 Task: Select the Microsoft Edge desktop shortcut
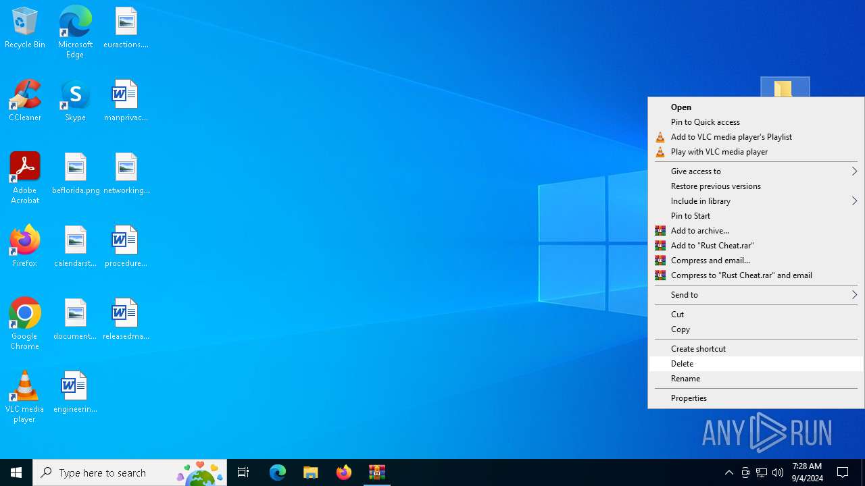(75, 32)
